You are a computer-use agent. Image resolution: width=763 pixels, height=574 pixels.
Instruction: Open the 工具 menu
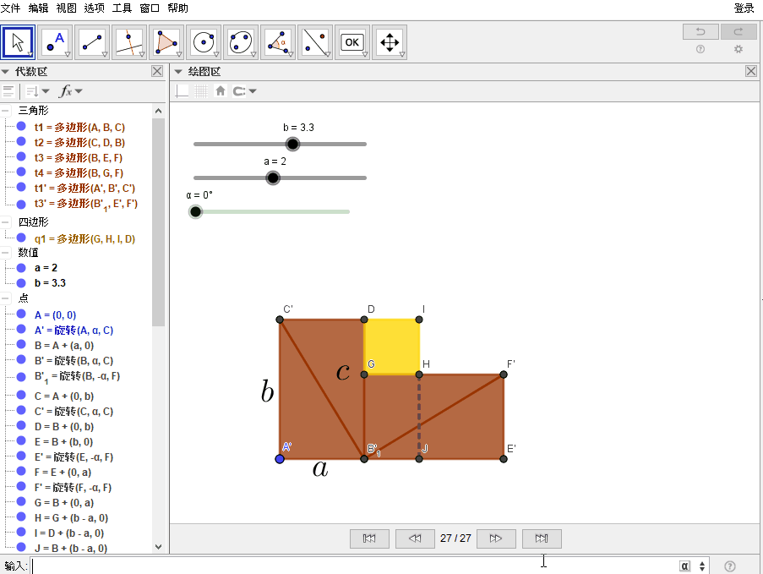point(122,8)
